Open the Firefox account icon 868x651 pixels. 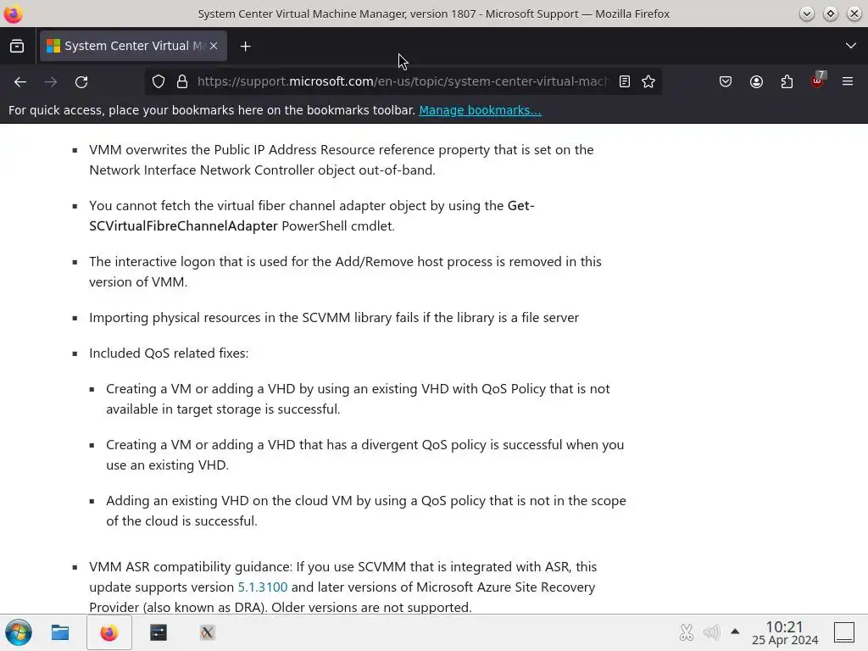click(756, 82)
